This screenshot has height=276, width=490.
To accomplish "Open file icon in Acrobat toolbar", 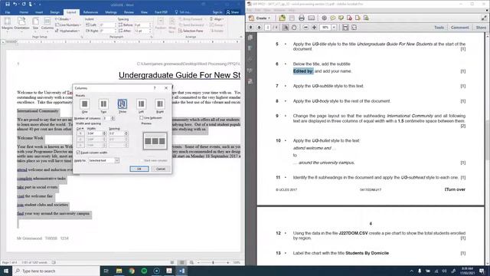I will point(283,18).
